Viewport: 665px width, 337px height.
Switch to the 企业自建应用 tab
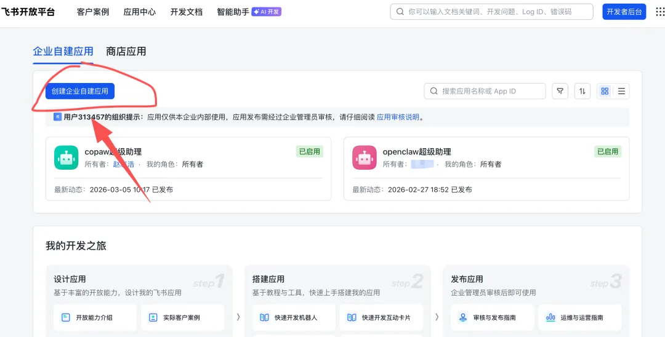coord(63,52)
